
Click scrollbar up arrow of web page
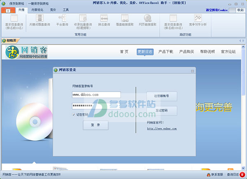tap(243, 47)
